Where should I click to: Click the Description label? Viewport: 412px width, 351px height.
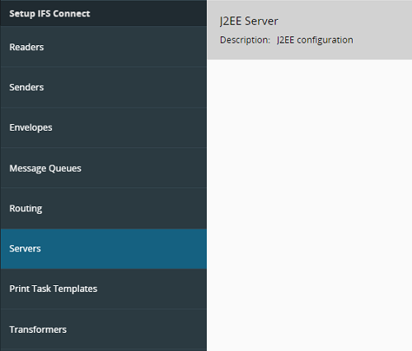(245, 40)
